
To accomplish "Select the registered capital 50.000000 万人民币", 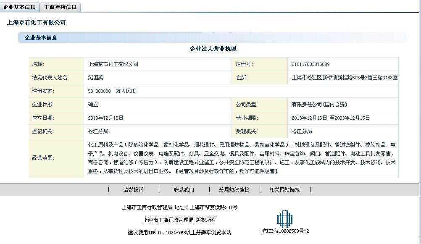I will (112, 91).
